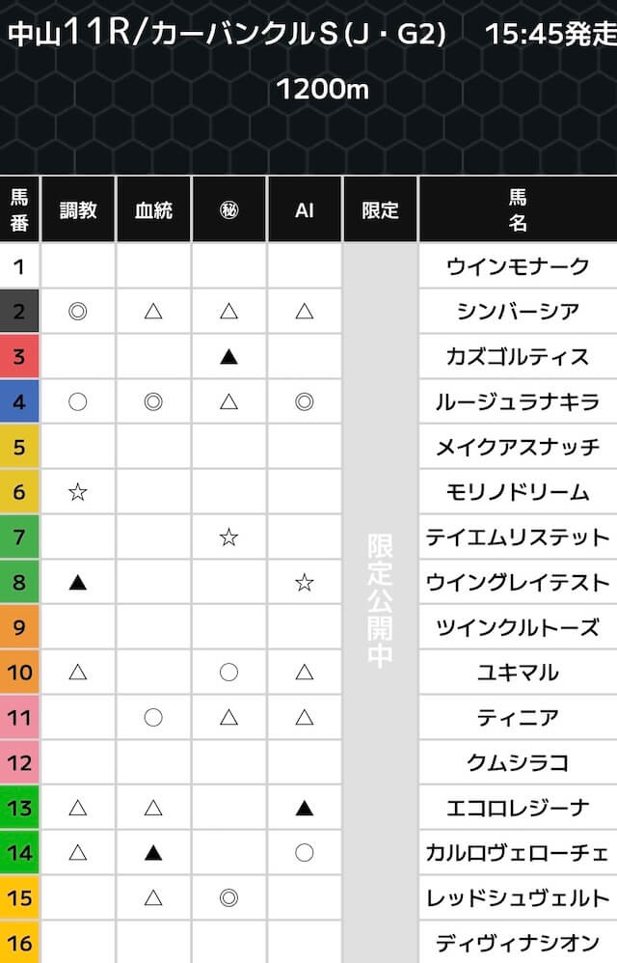617x963 pixels.
Task: Click the star mark in the モリノドリーム row
Action: (x=78, y=492)
